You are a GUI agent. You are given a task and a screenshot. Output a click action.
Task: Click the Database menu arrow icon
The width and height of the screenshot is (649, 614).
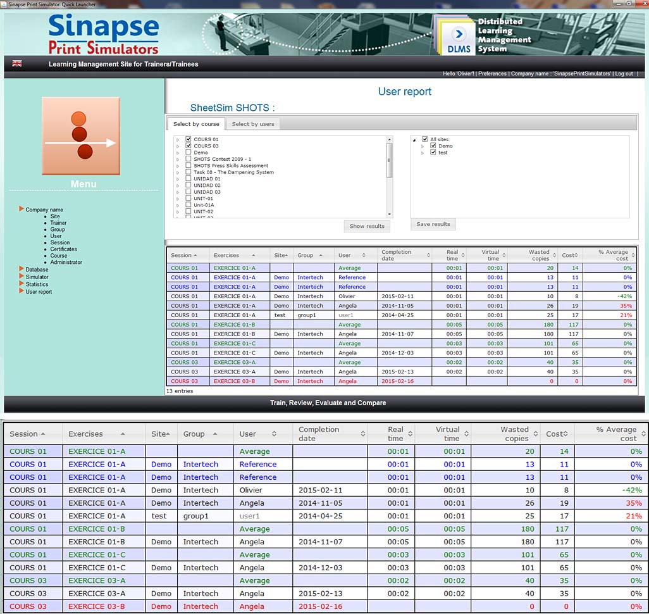(x=21, y=269)
